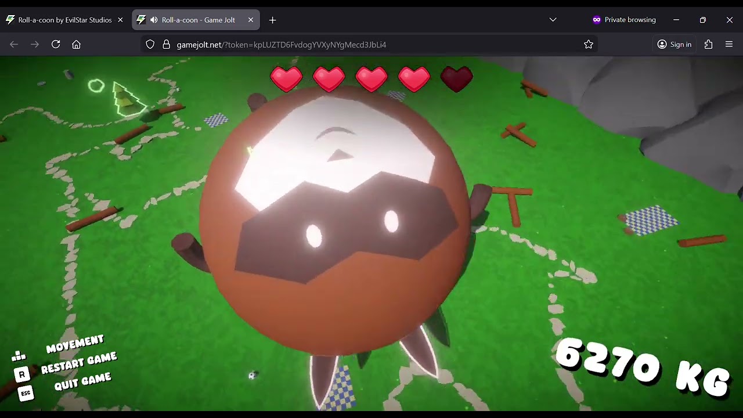Click the Sign in account button

click(675, 44)
